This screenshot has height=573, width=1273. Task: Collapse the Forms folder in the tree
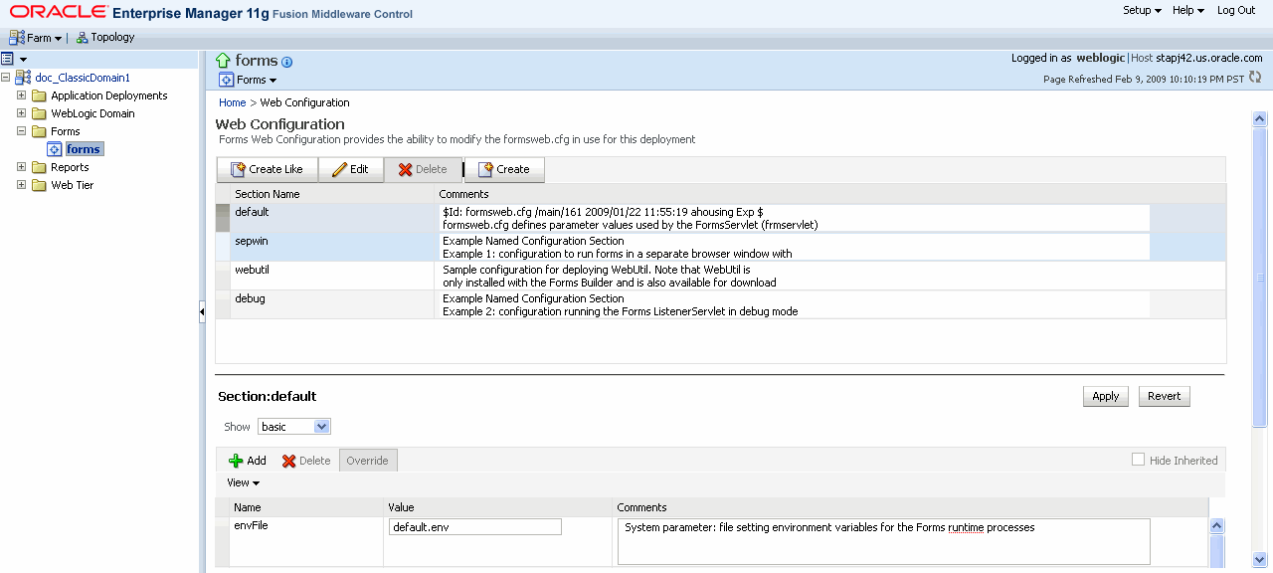pos(21,130)
